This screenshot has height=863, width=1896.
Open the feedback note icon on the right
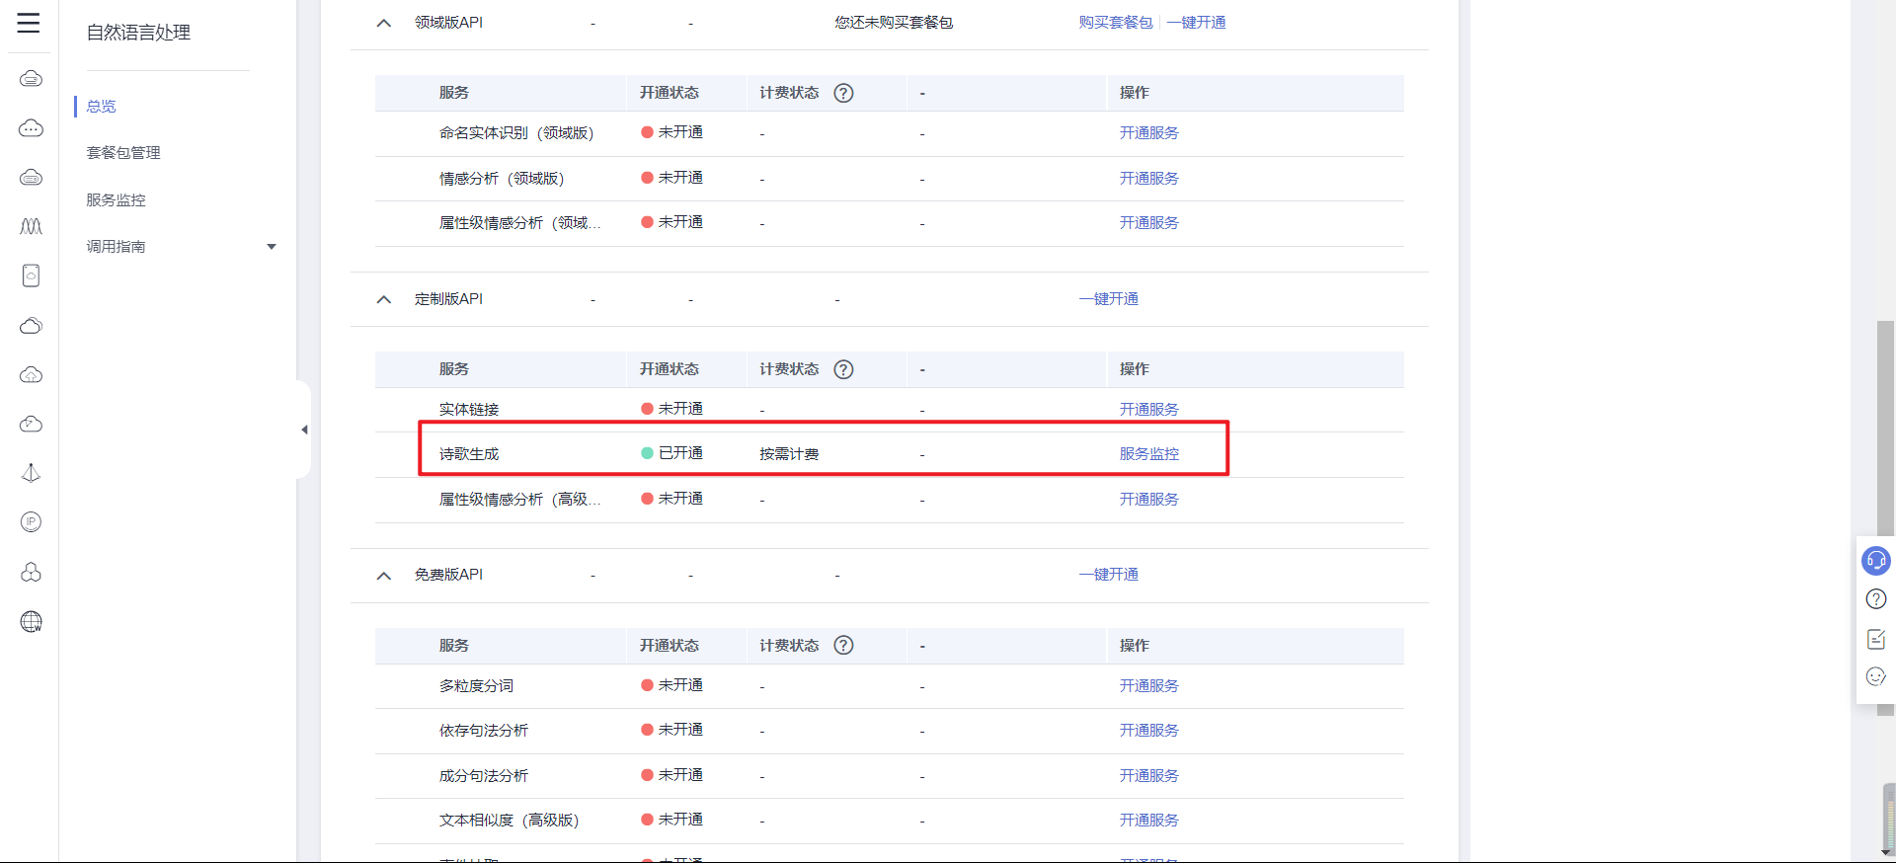[x=1876, y=639]
